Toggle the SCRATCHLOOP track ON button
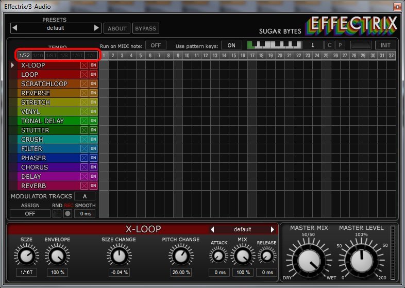This screenshot has width=405, height=288. 93,83
